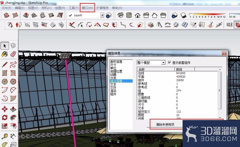The width and height of the screenshot is (240, 147).
Task: Pick the Circle tool
Action: point(5,82)
